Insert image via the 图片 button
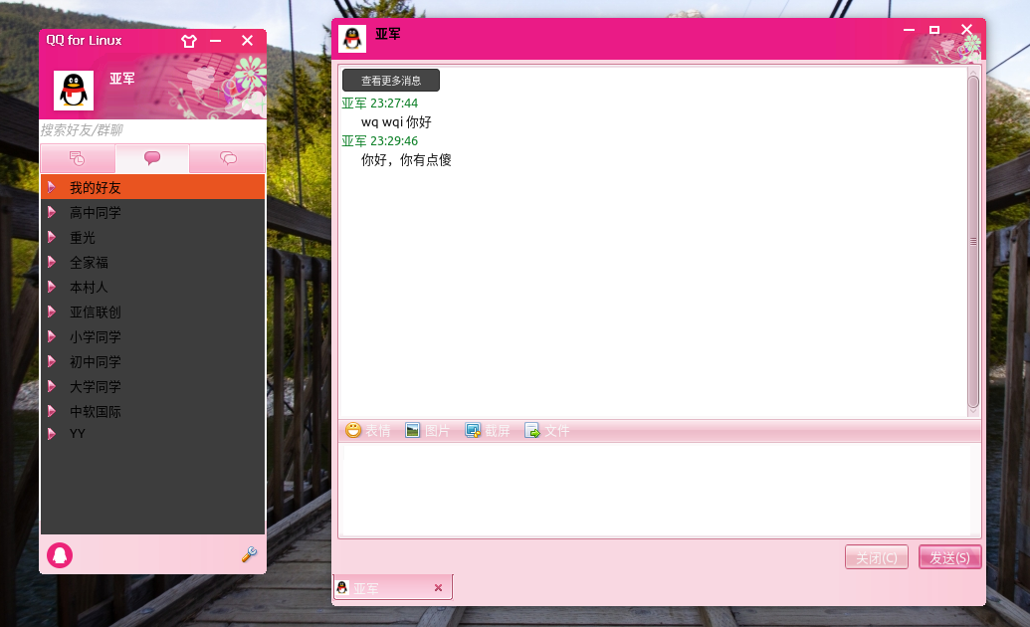 tap(428, 431)
